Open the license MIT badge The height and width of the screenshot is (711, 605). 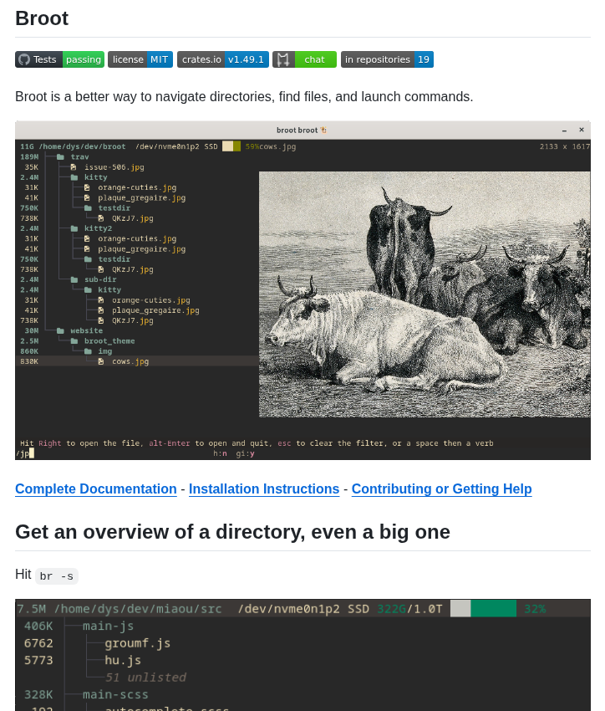(x=140, y=59)
